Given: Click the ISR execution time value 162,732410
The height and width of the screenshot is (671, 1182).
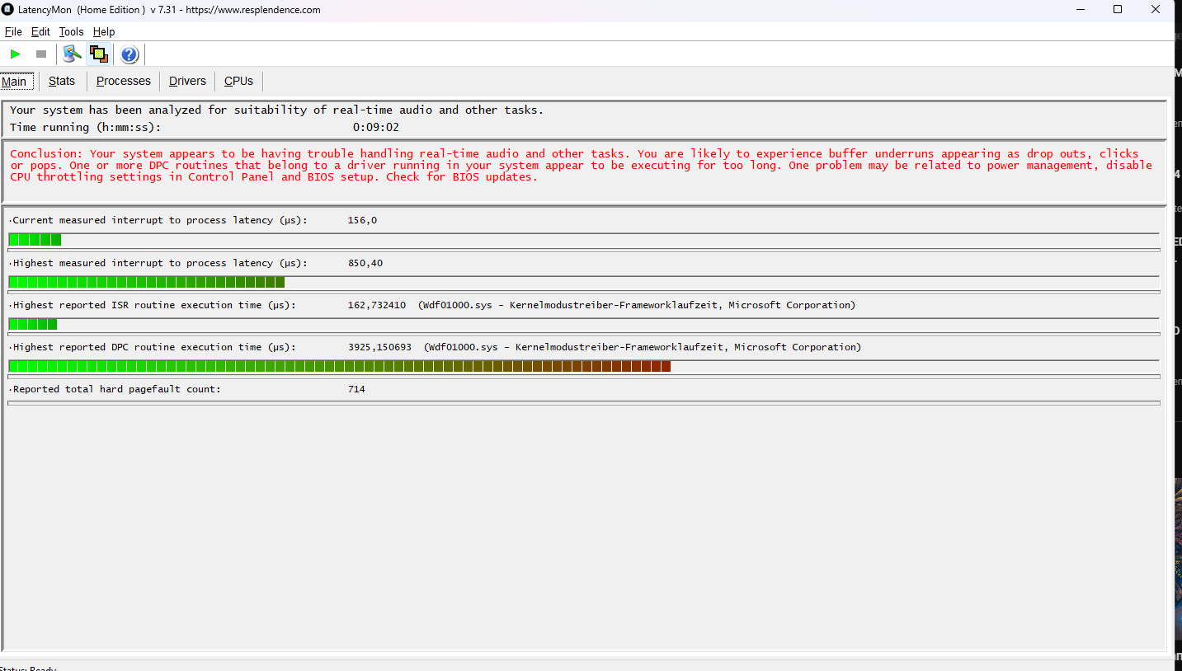Looking at the screenshot, I should [x=377, y=305].
